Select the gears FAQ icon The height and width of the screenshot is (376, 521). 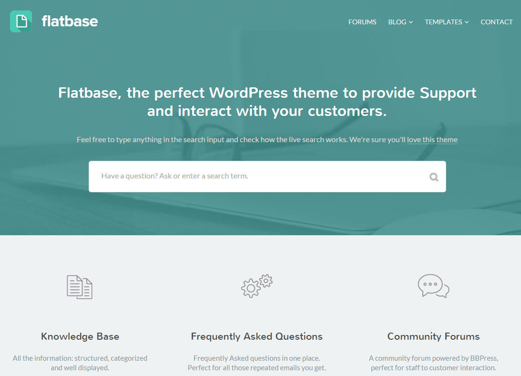257,286
